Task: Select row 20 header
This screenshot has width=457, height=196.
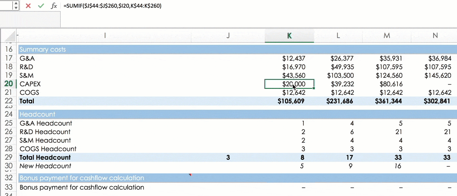Action: click(9, 84)
